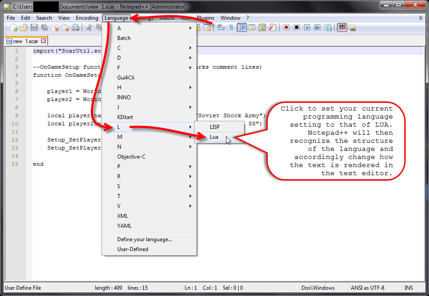
Task: Click the X at the menu bar's right end
Action: point(420,18)
